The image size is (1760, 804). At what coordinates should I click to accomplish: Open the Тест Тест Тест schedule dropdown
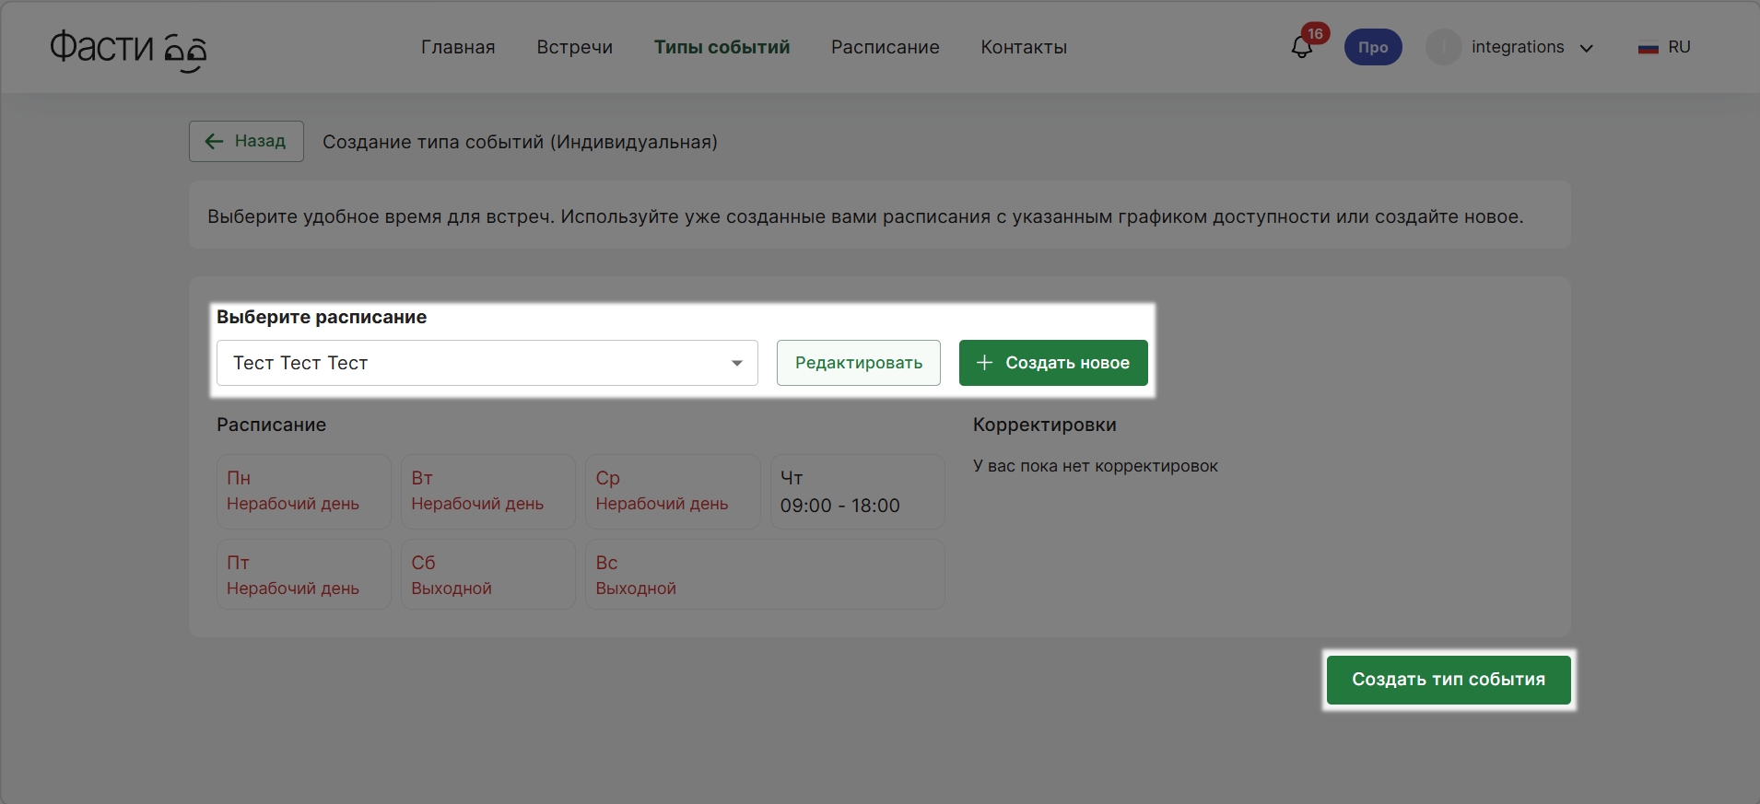[x=487, y=363]
